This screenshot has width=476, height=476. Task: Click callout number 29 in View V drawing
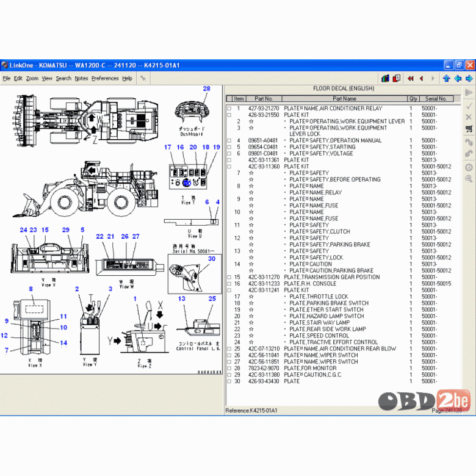[65, 230]
